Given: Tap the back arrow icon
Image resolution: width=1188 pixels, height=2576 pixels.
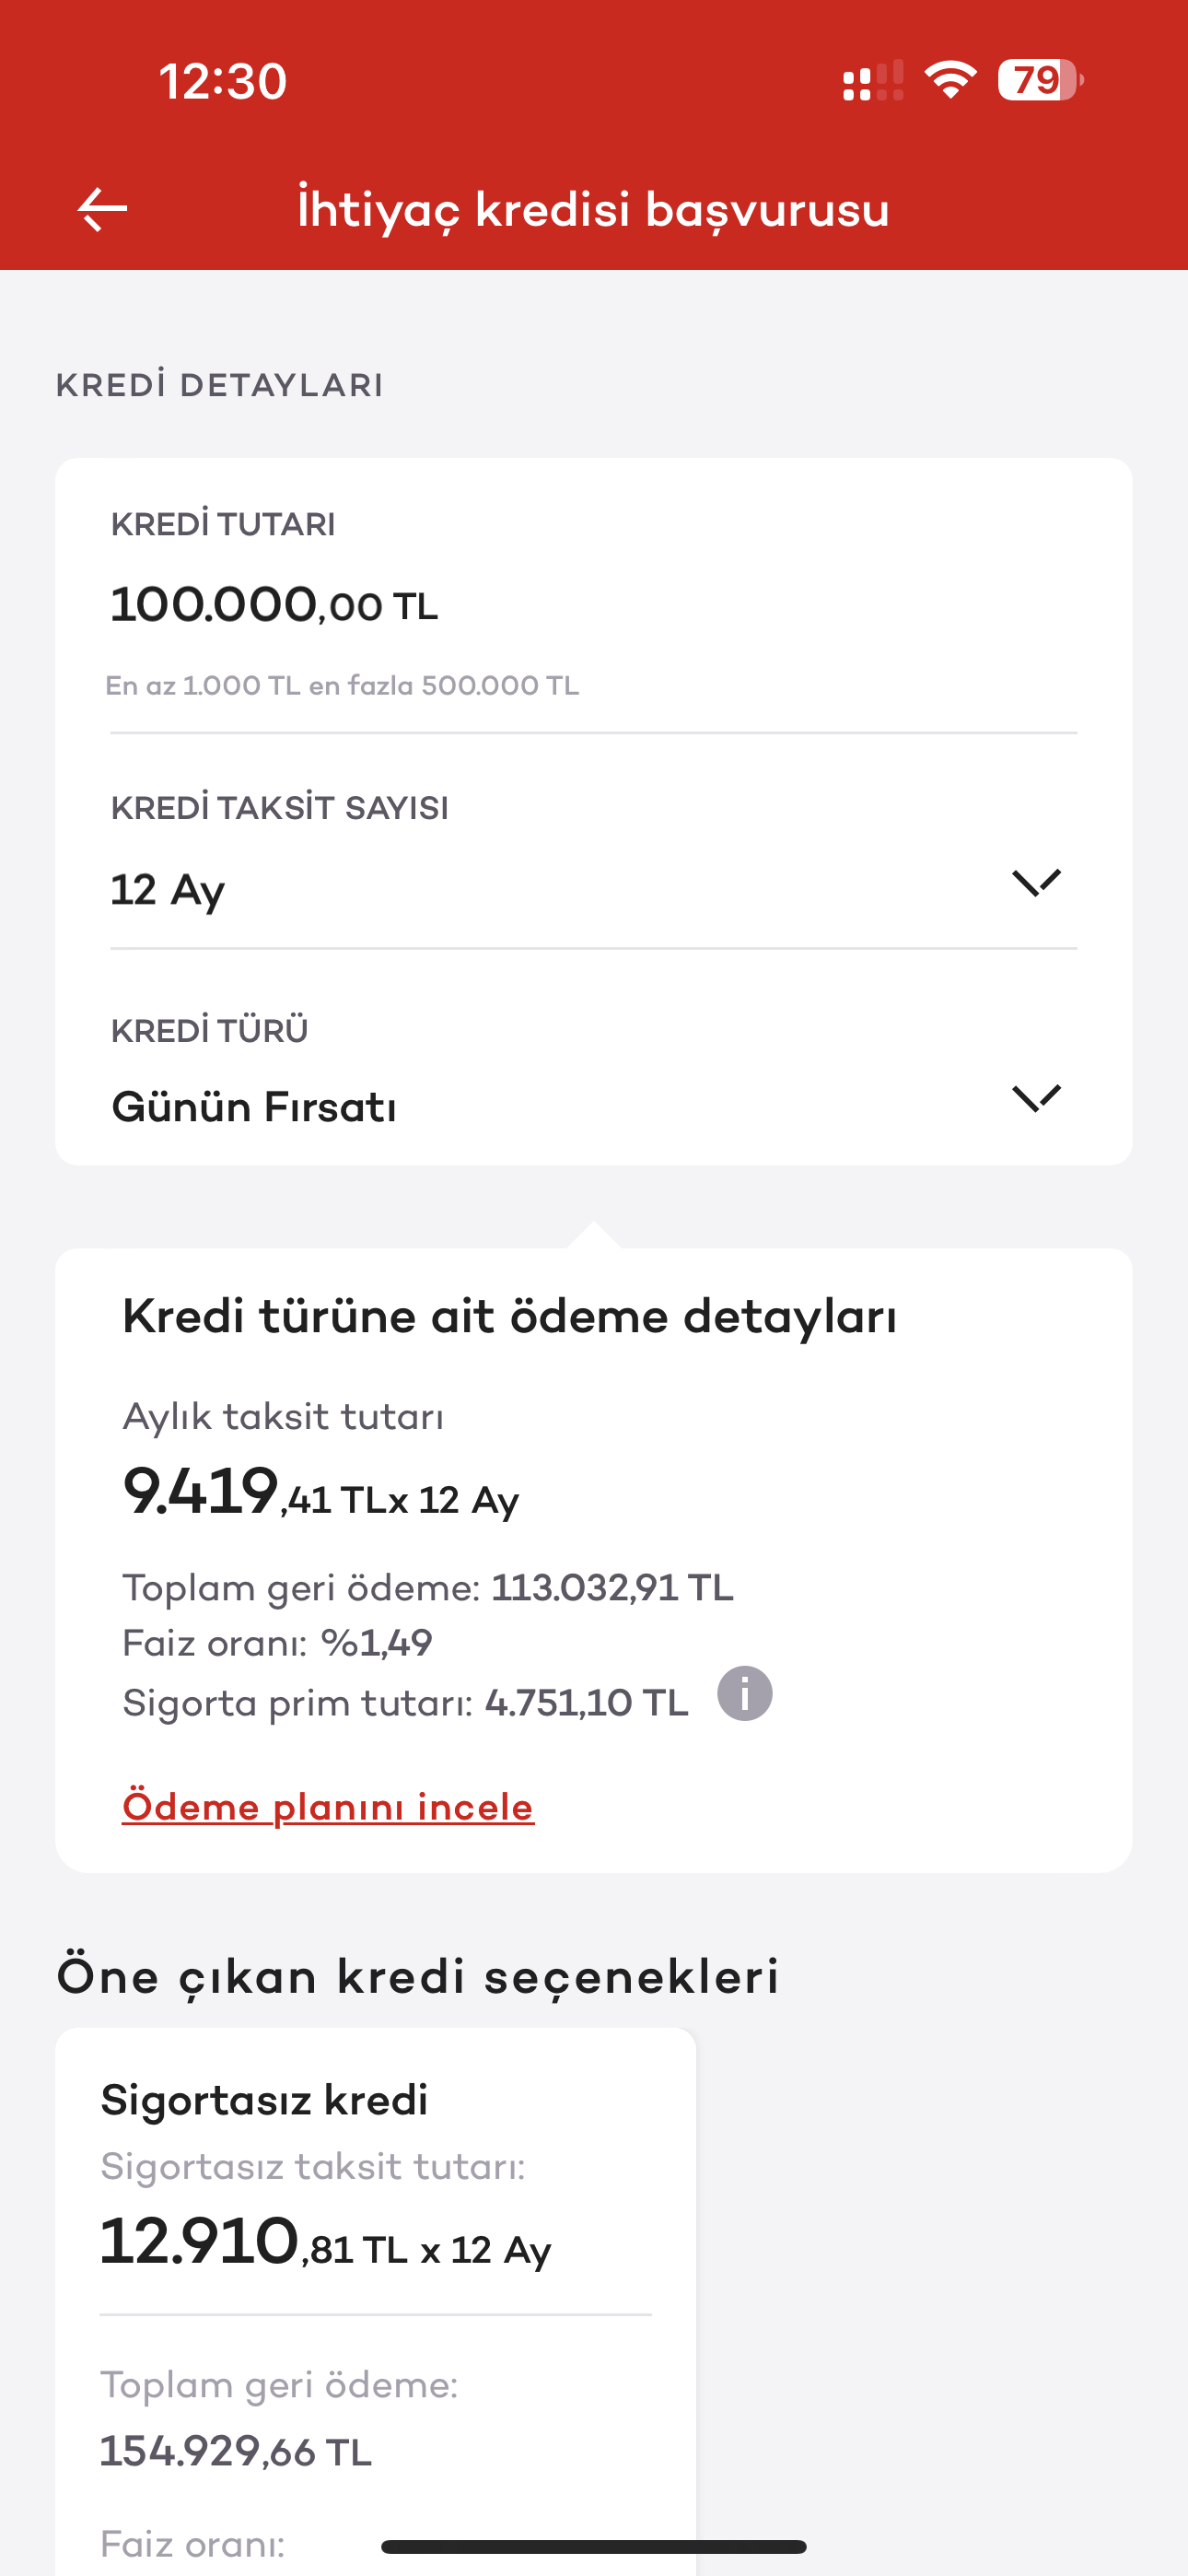Looking at the screenshot, I should (102, 210).
